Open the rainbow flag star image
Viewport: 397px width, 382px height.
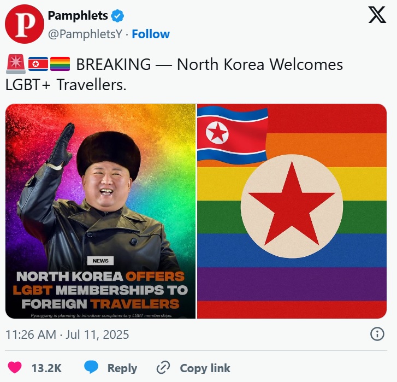[x=292, y=211]
